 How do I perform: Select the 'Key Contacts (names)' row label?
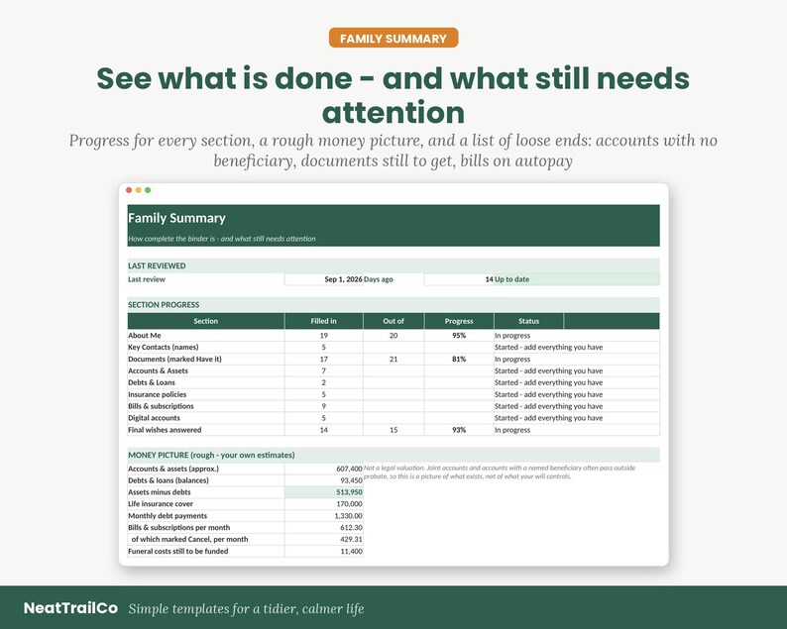tap(206, 347)
